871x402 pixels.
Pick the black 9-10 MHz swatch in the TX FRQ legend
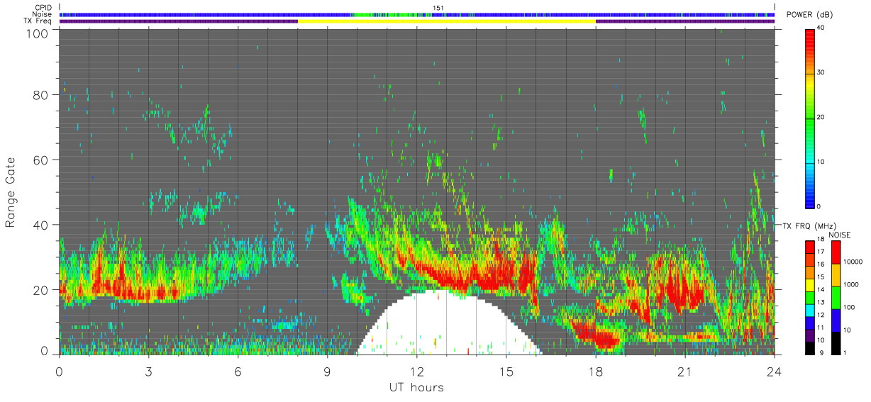point(811,348)
